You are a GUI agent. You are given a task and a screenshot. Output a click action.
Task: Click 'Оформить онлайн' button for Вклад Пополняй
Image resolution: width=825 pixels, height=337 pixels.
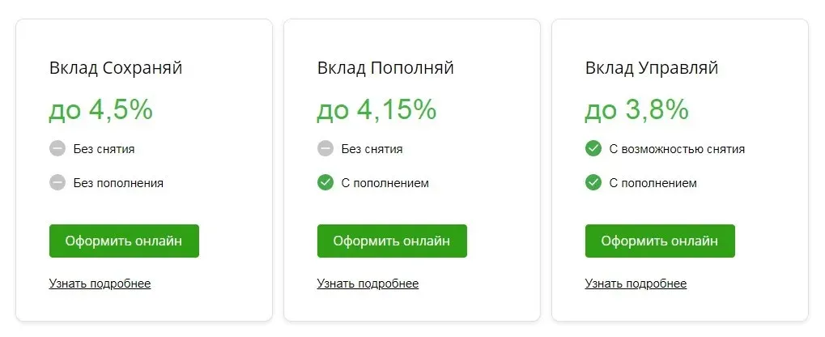click(x=392, y=241)
